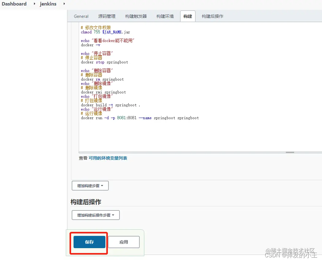The height and width of the screenshot is (261, 322).
Task: Select the 构建 tab
Action: [x=188, y=16]
